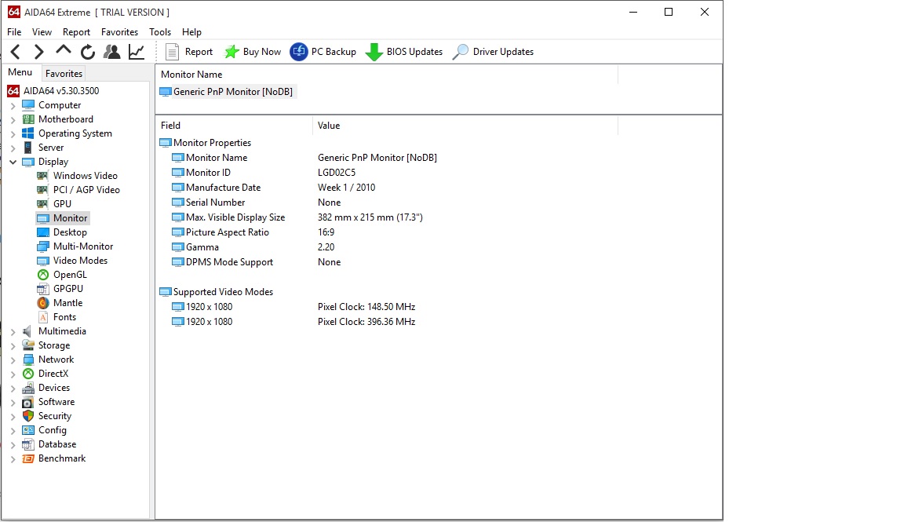Select Multi-Monitor in the tree
Viewport: 904px width, 522px height.
pos(75,246)
